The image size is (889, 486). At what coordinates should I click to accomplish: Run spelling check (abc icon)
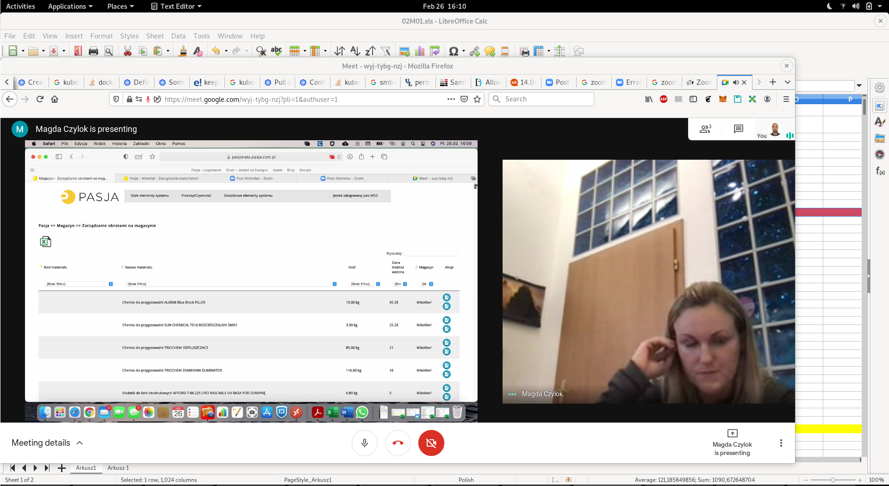276,51
